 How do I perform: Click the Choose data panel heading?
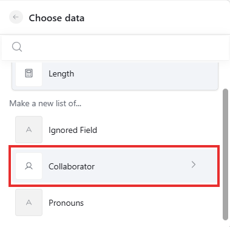point(56,18)
